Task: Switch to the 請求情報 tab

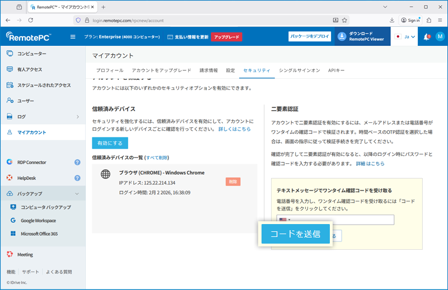Action: pos(208,70)
